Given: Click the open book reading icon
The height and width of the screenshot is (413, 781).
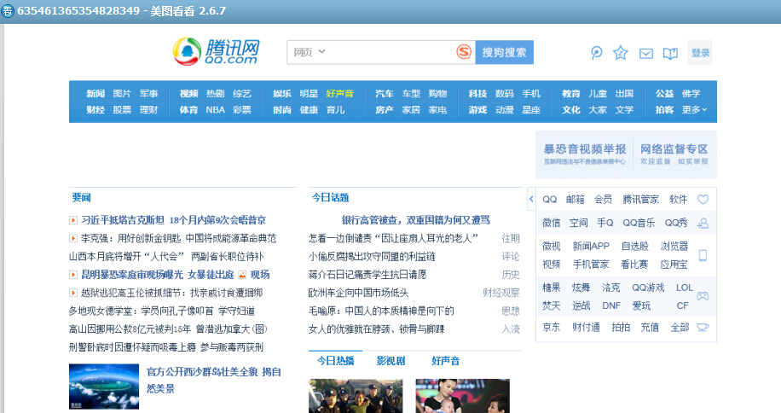Looking at the screenshot, I should click(x=670, y=53).
